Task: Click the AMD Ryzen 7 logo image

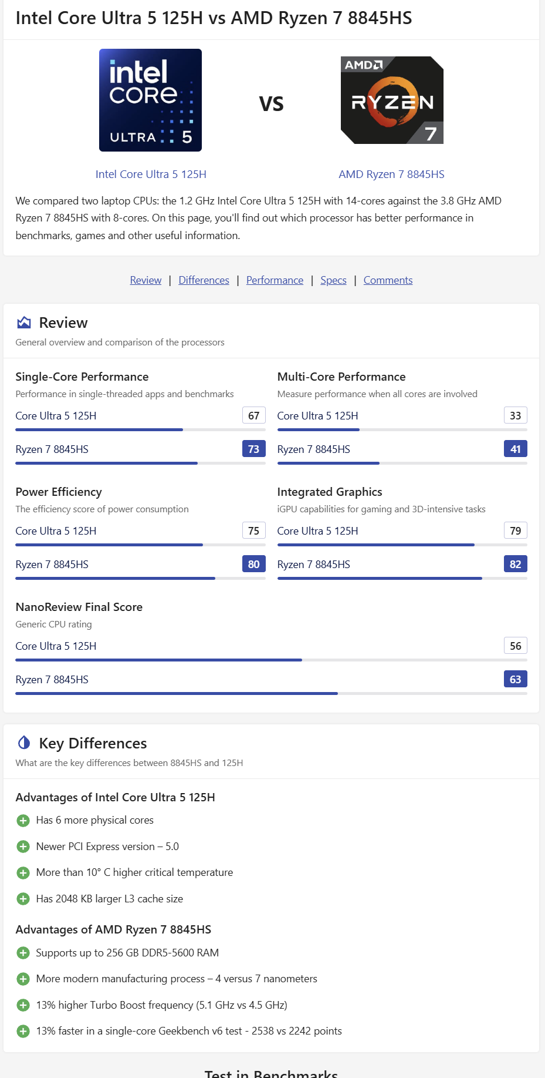Action: 392,100
